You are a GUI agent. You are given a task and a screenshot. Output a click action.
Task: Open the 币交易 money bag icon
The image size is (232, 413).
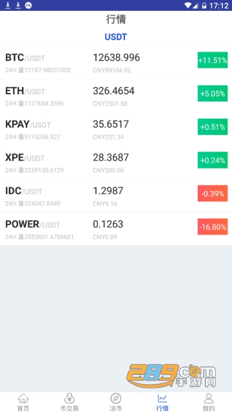coord(70,398)
